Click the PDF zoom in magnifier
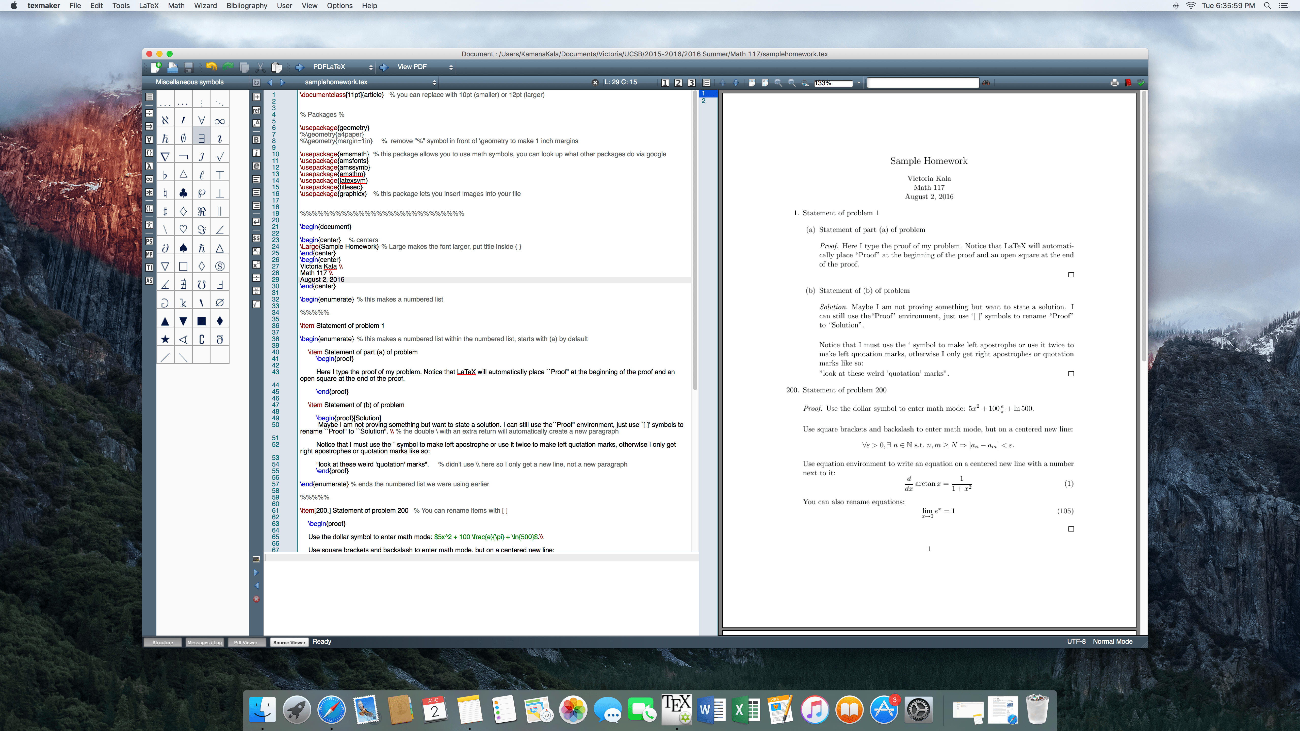 point(778,83)
